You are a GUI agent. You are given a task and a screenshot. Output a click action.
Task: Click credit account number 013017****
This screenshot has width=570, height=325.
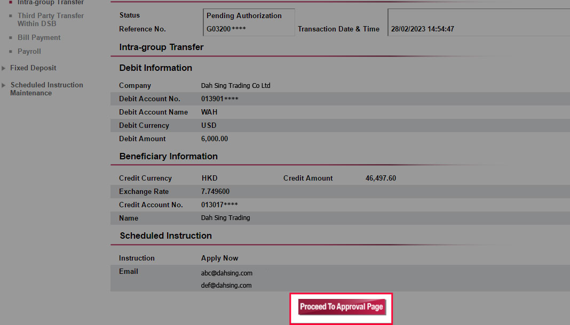pos(219,205)
